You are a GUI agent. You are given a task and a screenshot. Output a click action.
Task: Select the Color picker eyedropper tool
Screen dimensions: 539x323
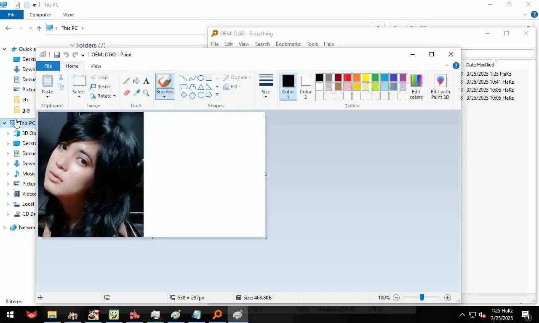point(136,93)
